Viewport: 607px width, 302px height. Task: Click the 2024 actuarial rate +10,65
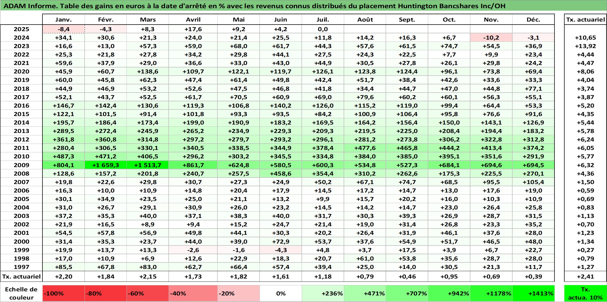point(585,38)
